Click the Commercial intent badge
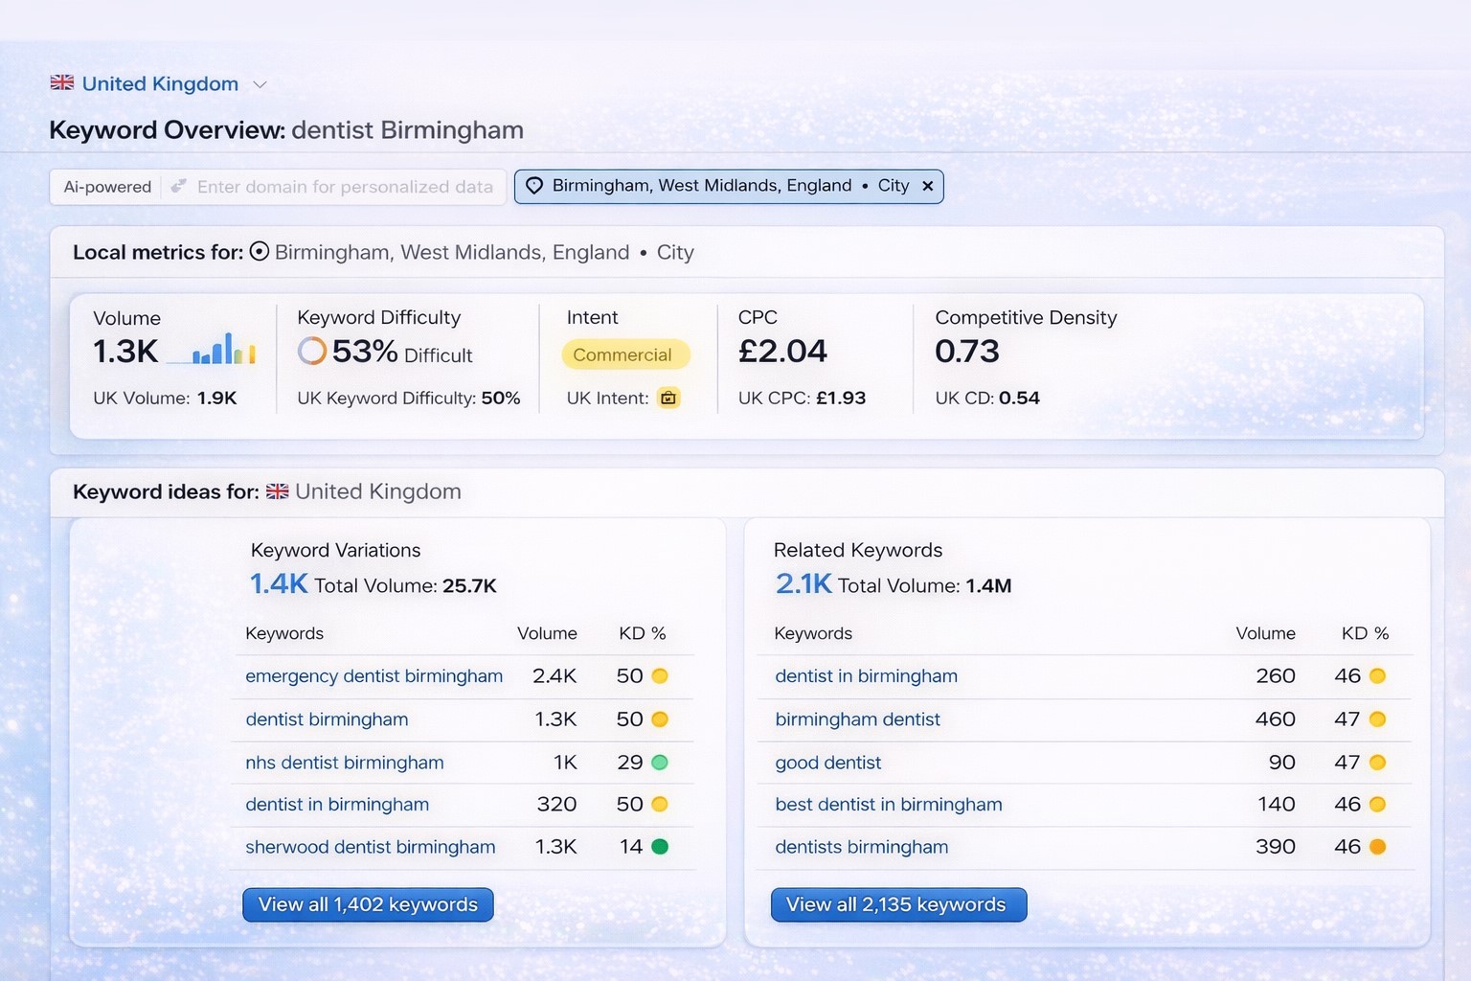 point(624,354)
